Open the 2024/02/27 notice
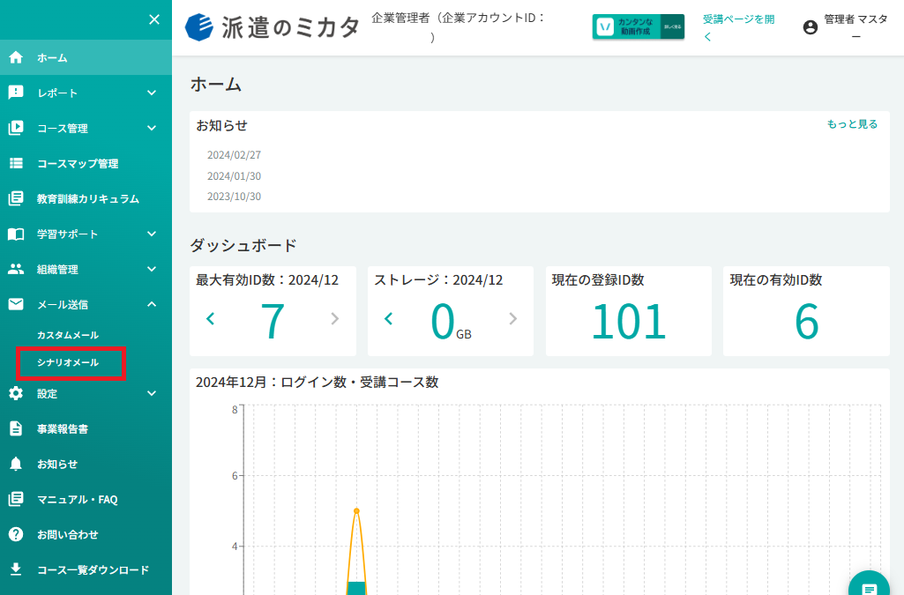 pyautogui.click(x=234, y=155)
